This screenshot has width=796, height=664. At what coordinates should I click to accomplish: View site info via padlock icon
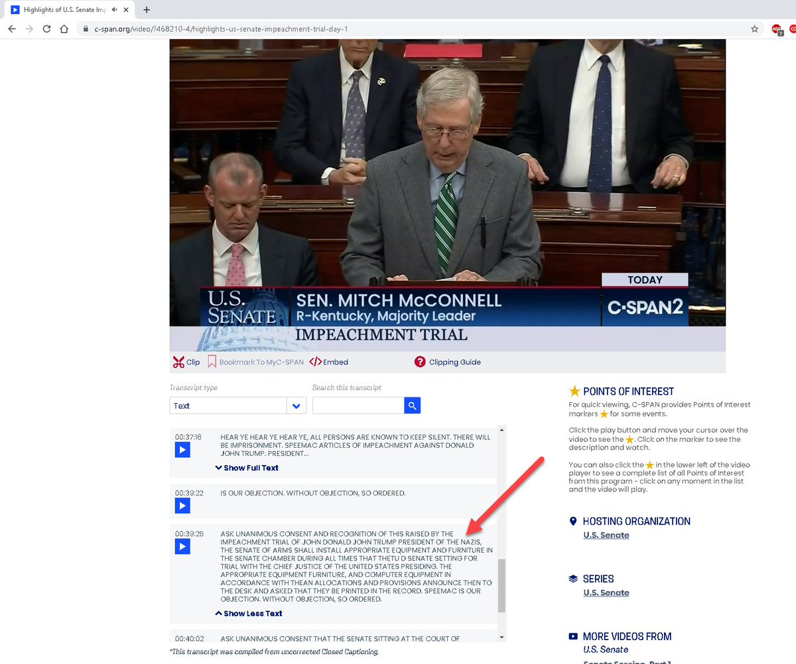[85, 29]
